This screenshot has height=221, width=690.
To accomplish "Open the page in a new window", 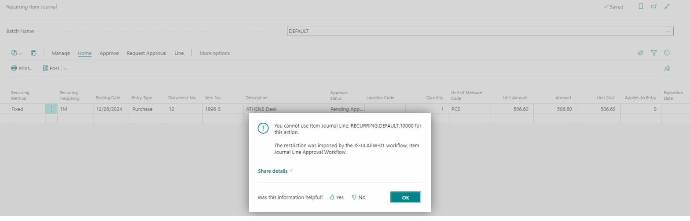I will [x=654, y=7].
